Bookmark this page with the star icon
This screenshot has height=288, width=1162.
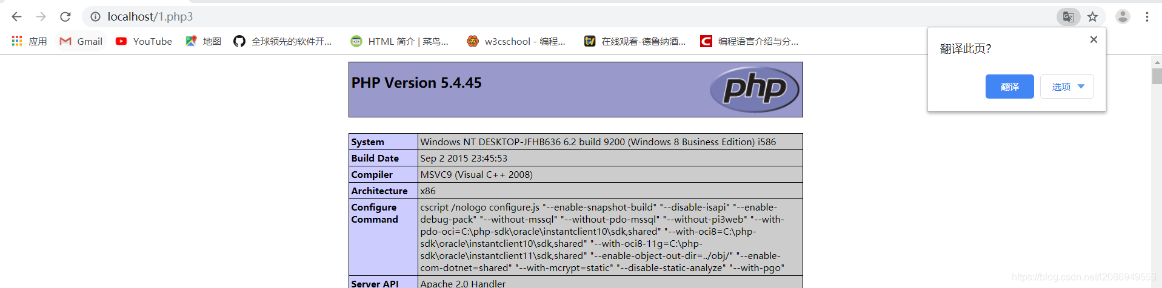point(1092,17)
